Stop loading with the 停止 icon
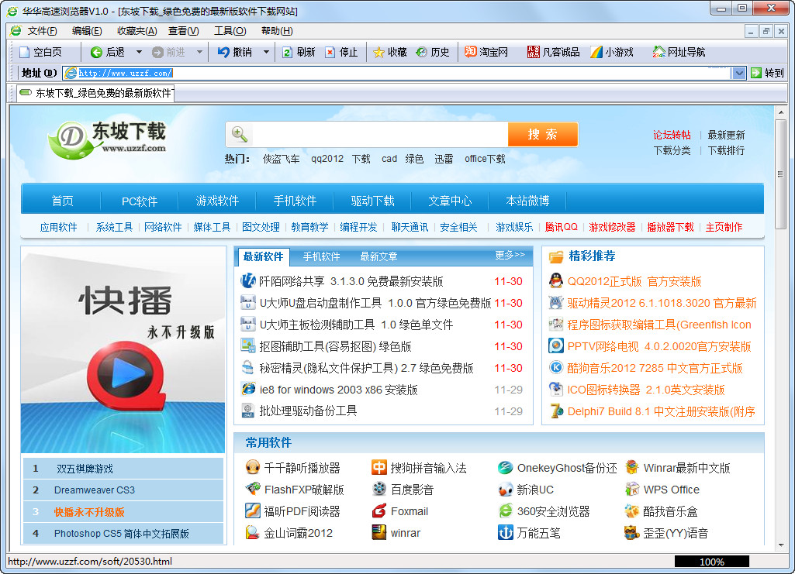The width and height of the screenshot is (795, 574). [x=330, y=52]
